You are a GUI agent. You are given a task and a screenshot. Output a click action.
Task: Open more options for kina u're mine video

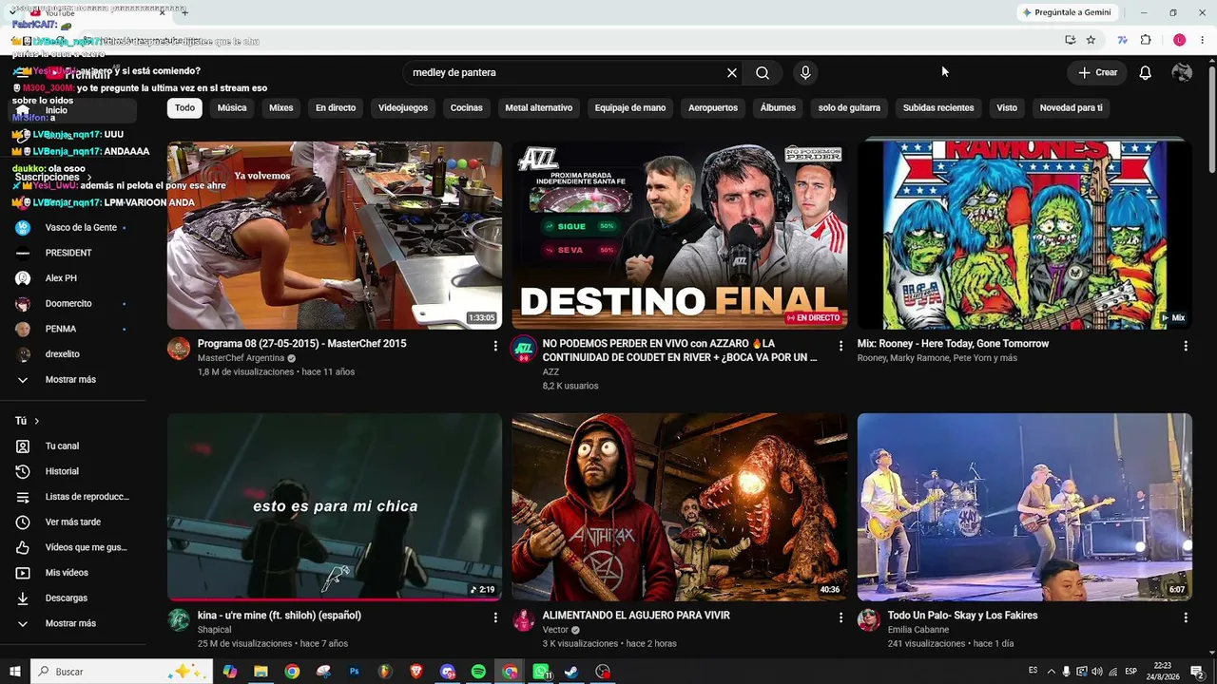pos(495,617)
